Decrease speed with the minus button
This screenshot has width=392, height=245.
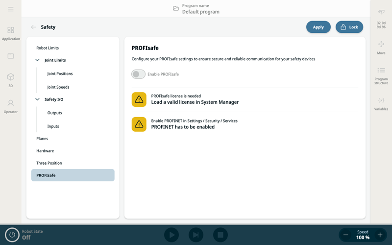pyautogui.click(x=346, y=235)
